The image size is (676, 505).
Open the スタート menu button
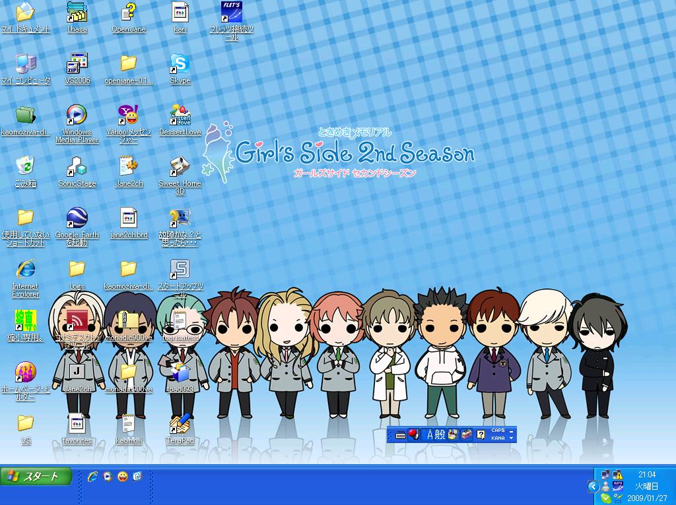[x=36, y=476]
